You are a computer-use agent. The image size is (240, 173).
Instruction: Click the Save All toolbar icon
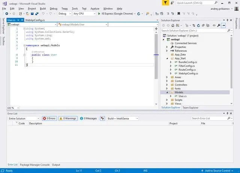[x=37, y=13]
